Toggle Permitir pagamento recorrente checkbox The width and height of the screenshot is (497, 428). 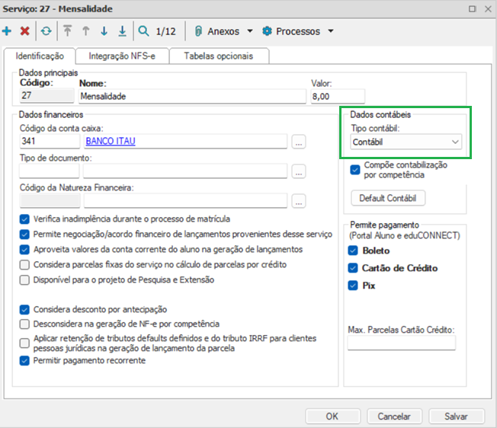pos(24,360)
